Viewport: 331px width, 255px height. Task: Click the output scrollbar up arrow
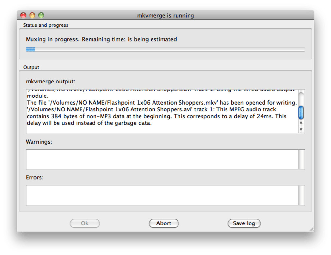click(301, 123)
